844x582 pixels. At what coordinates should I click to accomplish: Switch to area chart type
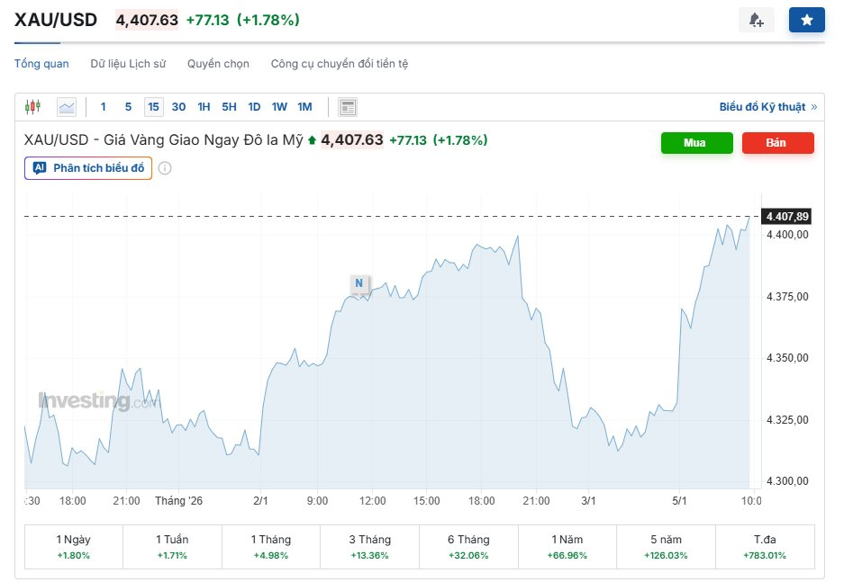[67, 107]
